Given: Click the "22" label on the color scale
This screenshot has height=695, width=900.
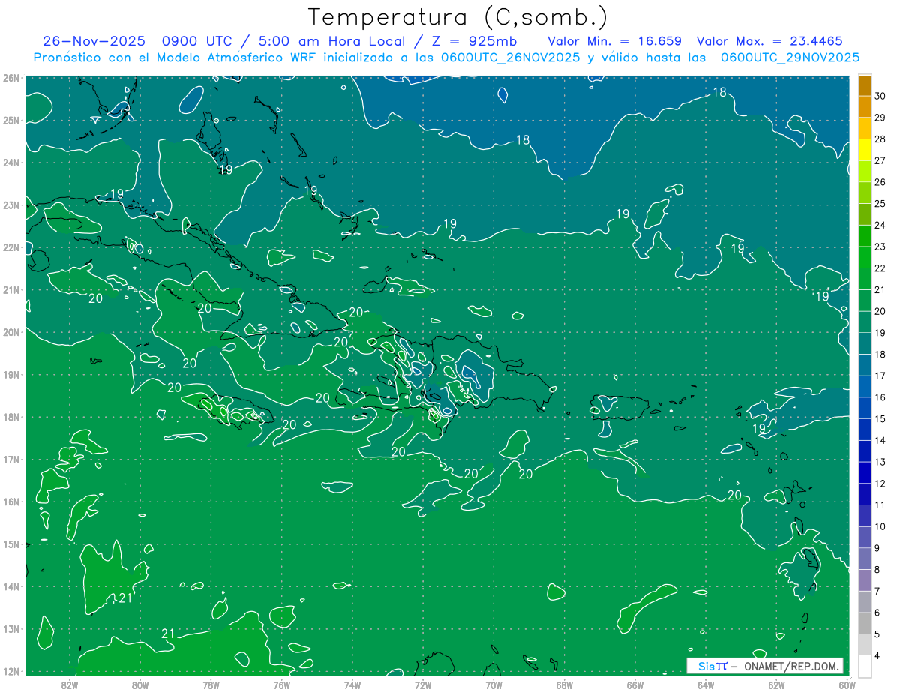Looking at the screenshot, I should (880, 268).
